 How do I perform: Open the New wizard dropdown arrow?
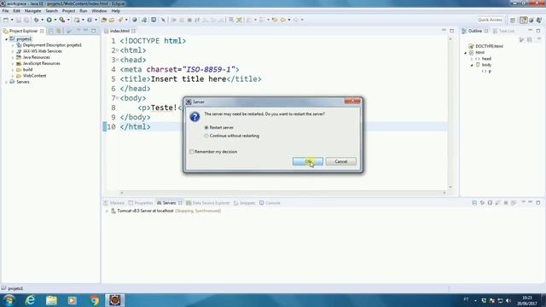click(12, 20)
